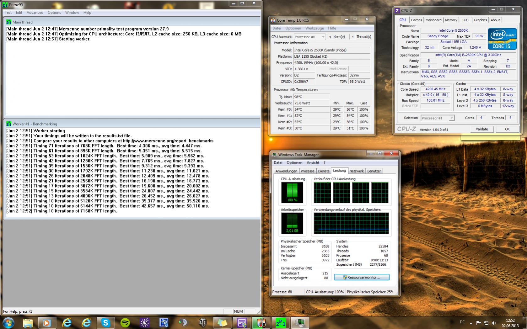Image resolution: width=527 pixels, height=329 pixels.
Task: Open Sticky Notes from the taskbar
Action: (222, 323)
